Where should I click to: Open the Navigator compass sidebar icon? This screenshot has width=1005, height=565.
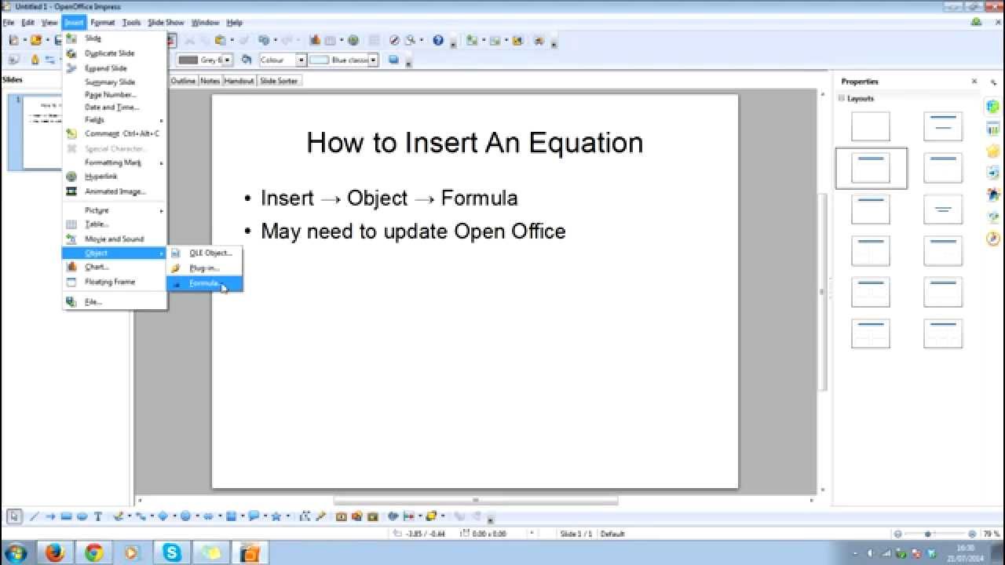[x=992, y=238]
